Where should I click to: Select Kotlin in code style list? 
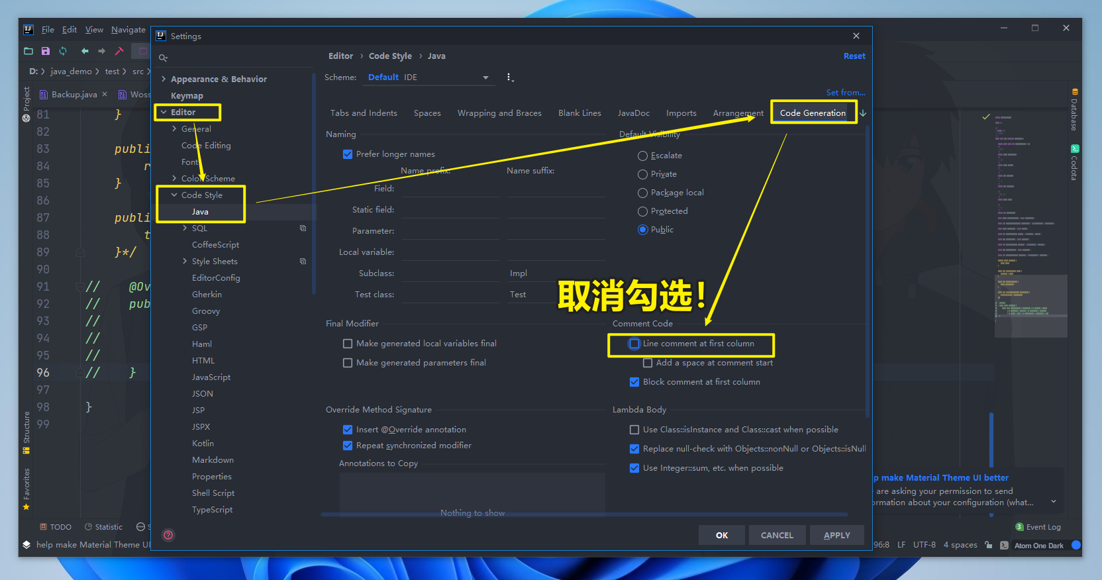203,443
